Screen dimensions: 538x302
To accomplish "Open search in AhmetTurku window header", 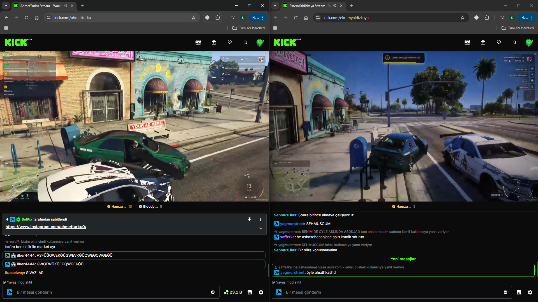I will click(x=245, y=42).
